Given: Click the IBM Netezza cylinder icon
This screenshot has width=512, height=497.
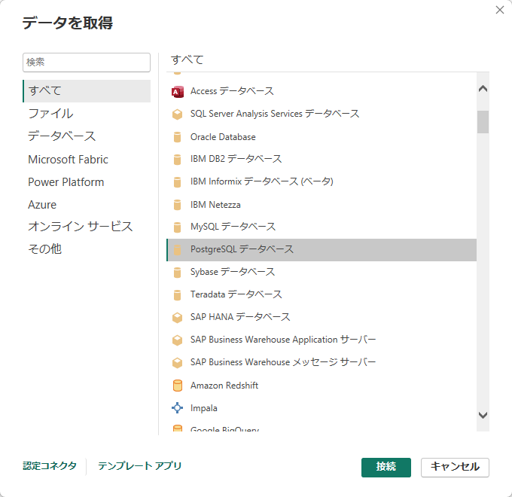Looking at the screenshot, I should 177,205.
